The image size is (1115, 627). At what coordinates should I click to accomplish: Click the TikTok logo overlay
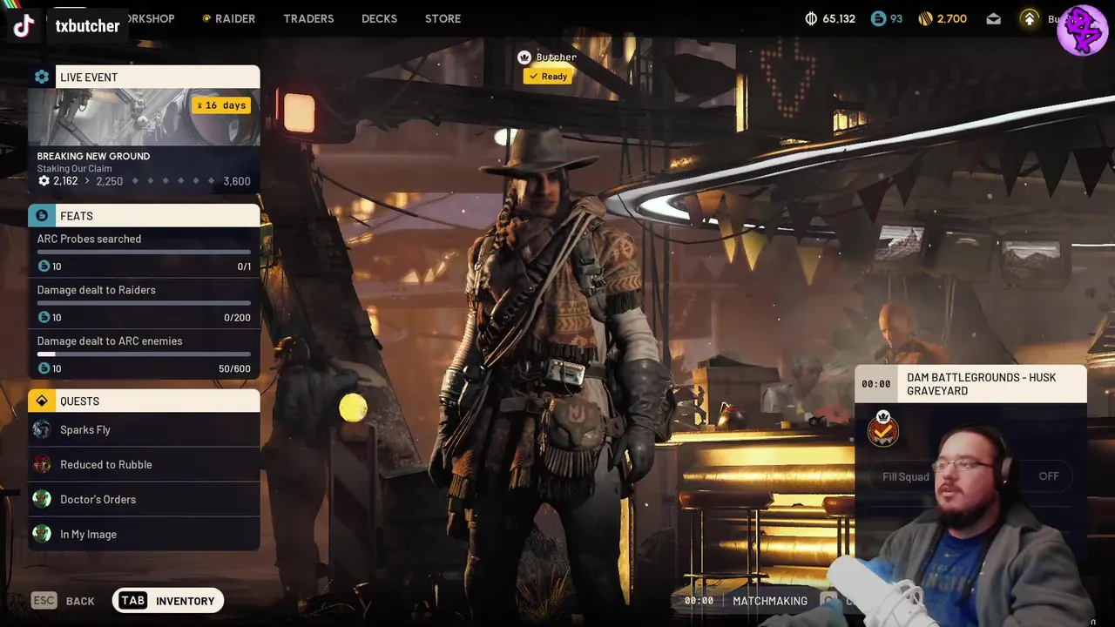[x=24, y=25]
